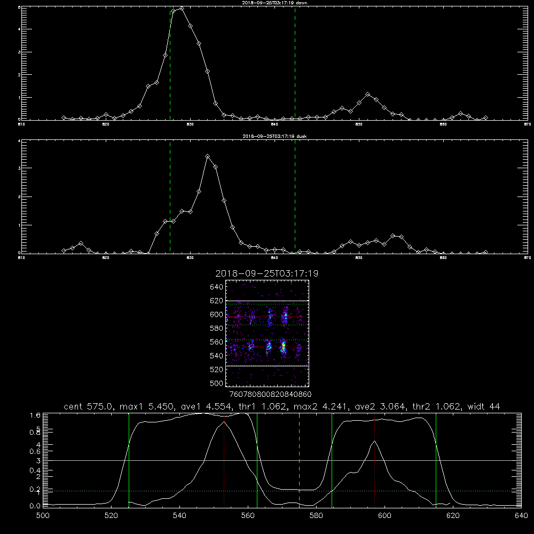The height and width of the screenshot is (534, 534).
Task: Select the 'ave1 4.554' readout
Action: tap(207, 406)
